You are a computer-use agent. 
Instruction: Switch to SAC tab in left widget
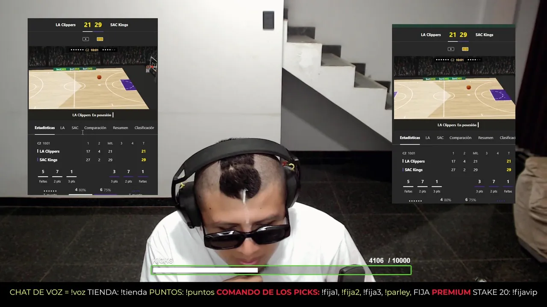click(75, 128)
